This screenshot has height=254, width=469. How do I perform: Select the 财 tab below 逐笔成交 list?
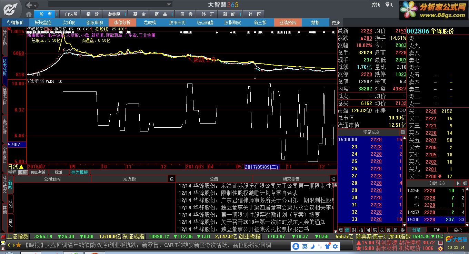[354, 230]
